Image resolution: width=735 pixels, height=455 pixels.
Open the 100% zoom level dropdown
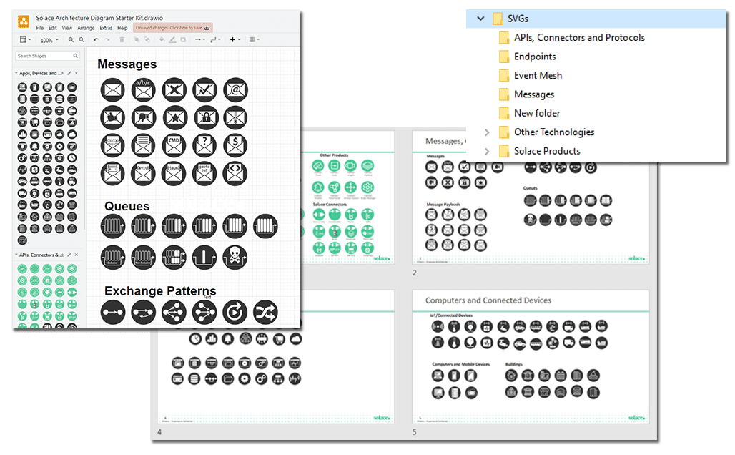click(49, 40)
